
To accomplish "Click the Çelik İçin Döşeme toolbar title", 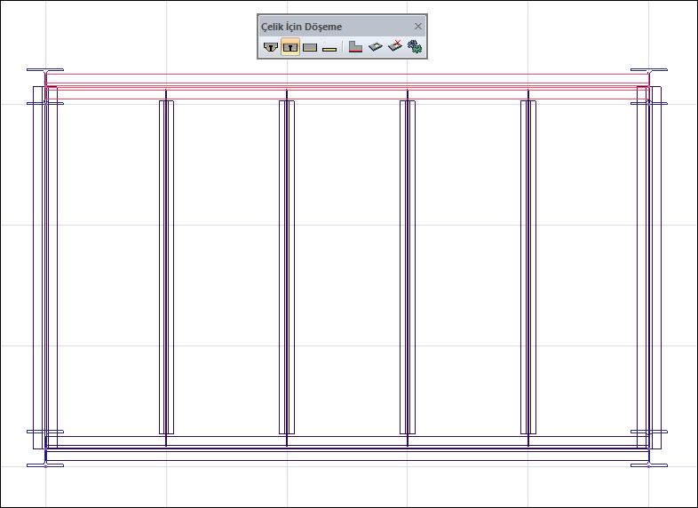I will tap(301, 27).
